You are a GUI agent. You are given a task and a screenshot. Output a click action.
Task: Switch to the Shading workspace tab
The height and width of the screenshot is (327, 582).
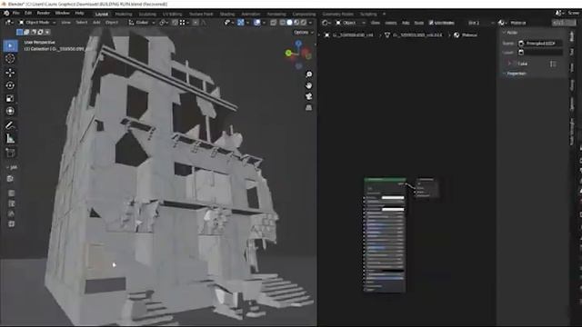coord(227,15)
